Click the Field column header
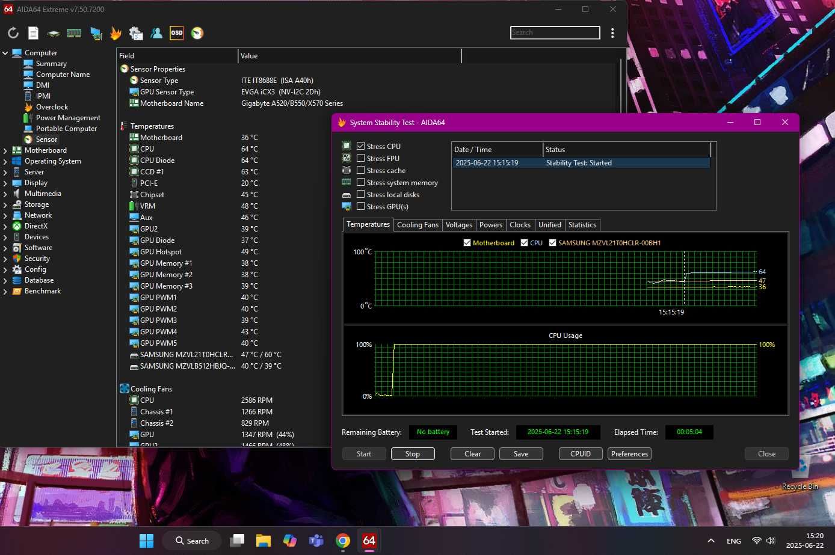The height and width of the screenshot is (555, 835). click(177, 56)
